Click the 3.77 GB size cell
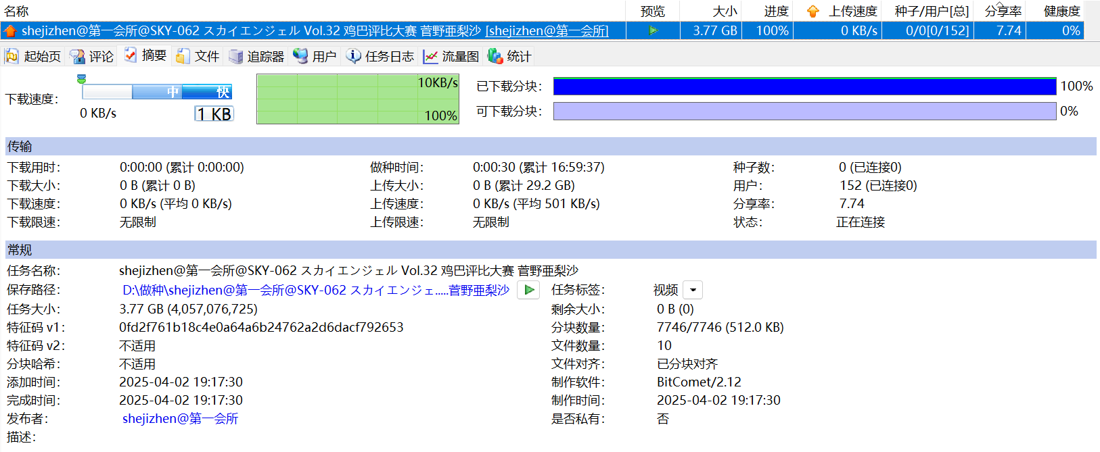Viewport: 1100px width, 452px height. coord(715,30)
